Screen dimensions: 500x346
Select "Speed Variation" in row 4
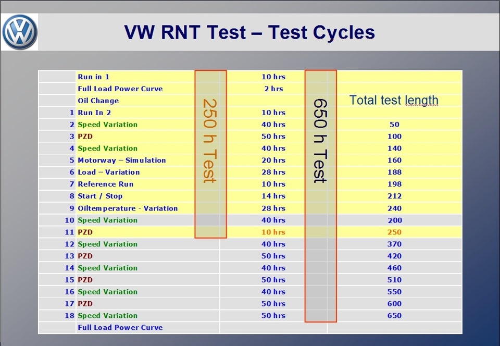(x=107, y=149)
